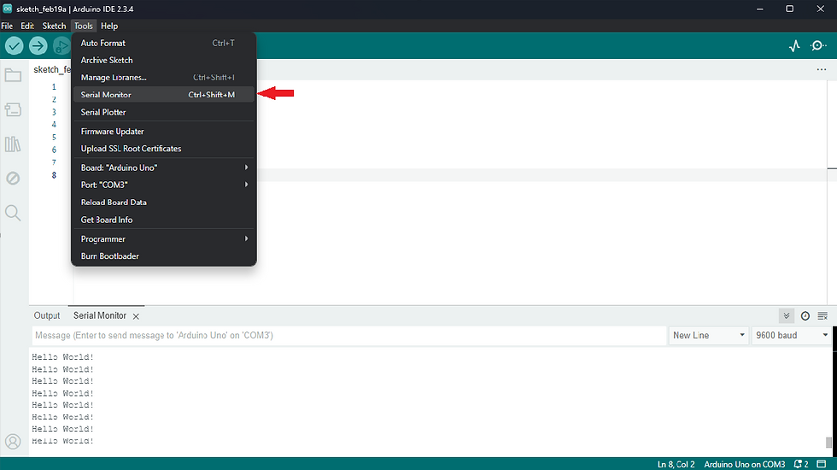
Task: Open the Edit menu
Action: [27, 26]
